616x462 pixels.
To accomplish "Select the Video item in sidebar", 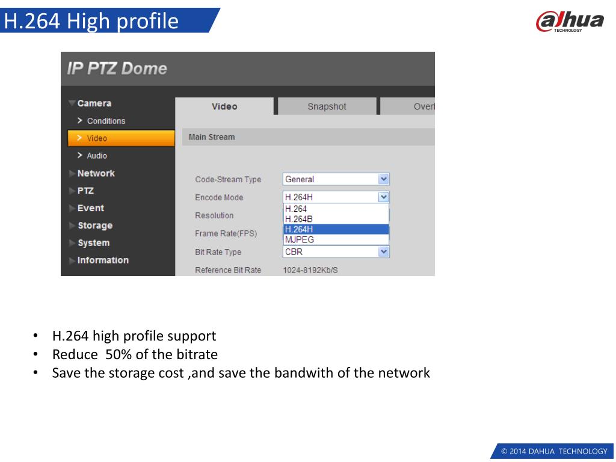I will (x=121, y=138).
